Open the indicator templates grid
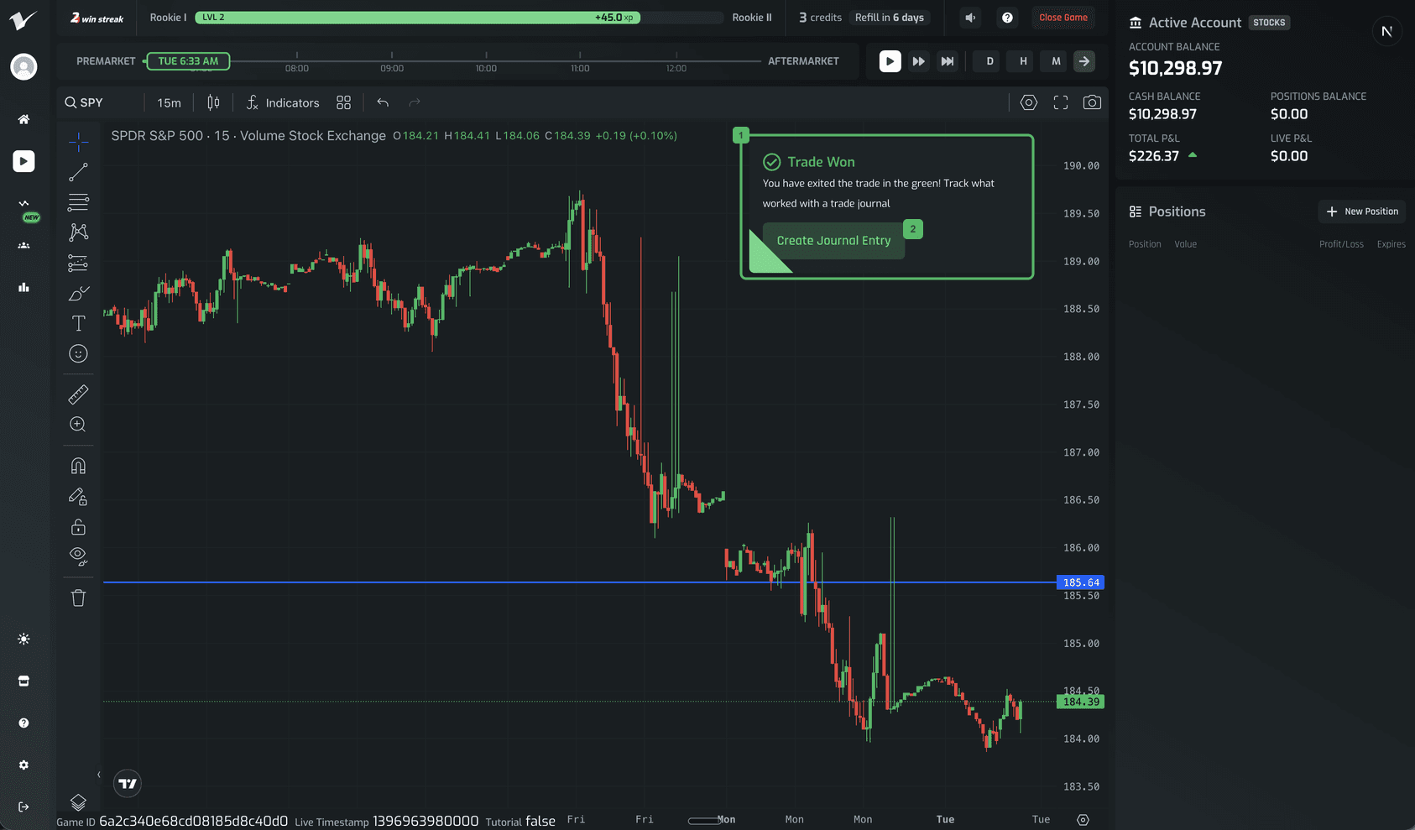Screen dimensions: 1415x830 (x=343, y=102)
